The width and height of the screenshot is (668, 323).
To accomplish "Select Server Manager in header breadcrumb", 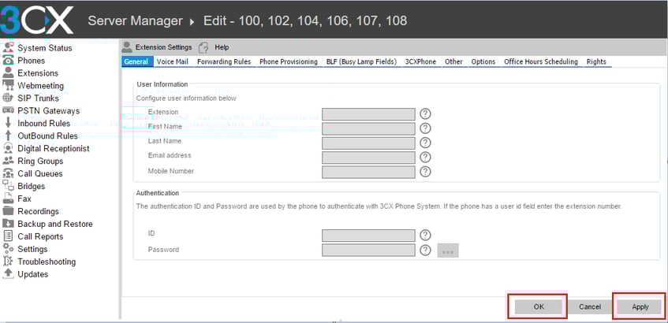I will pos(135,20).
